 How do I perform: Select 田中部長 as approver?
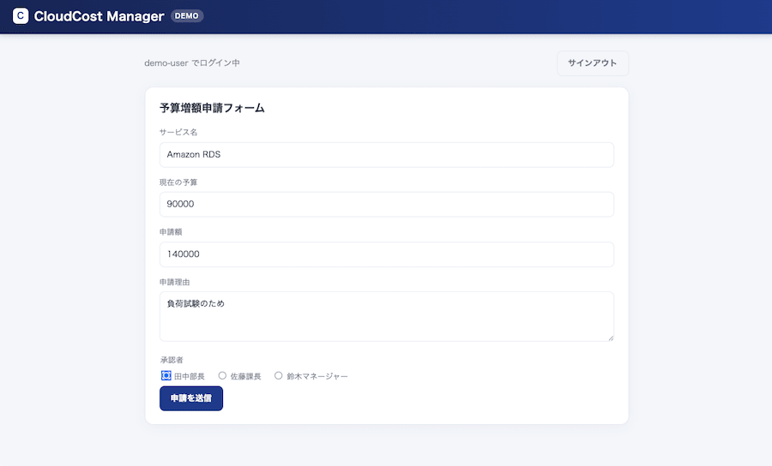coord(166,375)
